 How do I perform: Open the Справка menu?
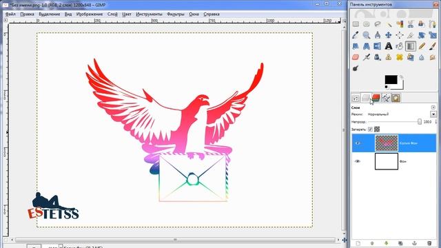coord(212,14)
